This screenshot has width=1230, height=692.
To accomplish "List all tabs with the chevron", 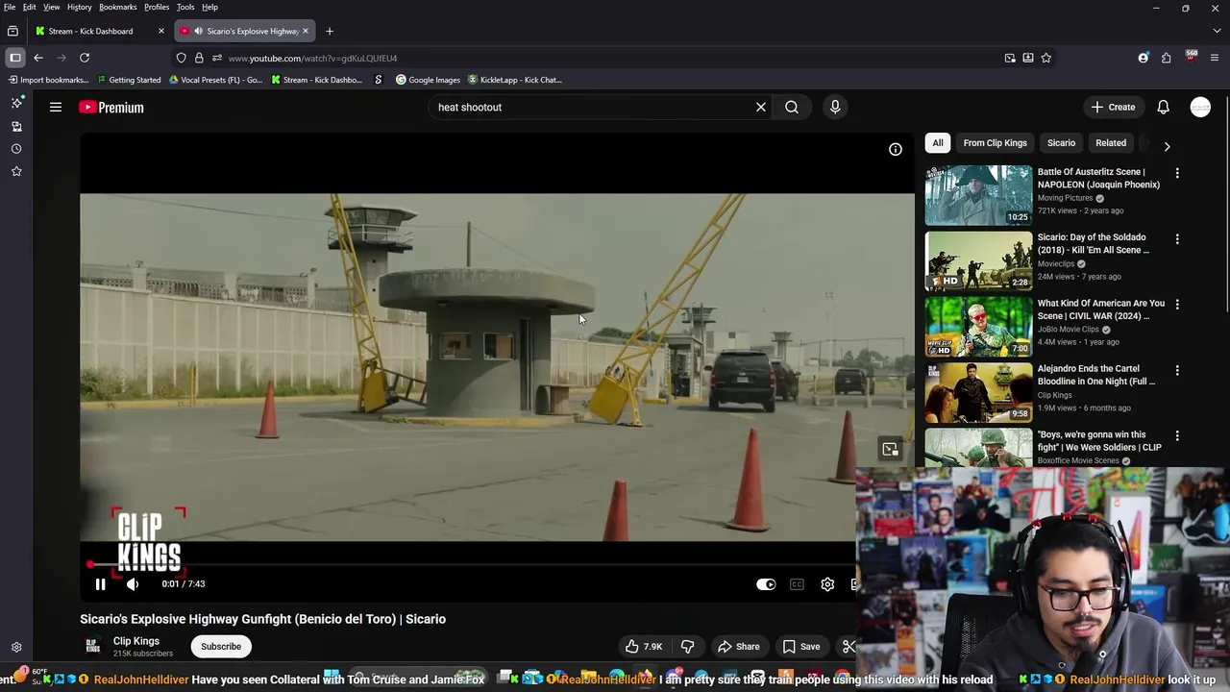I will 1217,31.
